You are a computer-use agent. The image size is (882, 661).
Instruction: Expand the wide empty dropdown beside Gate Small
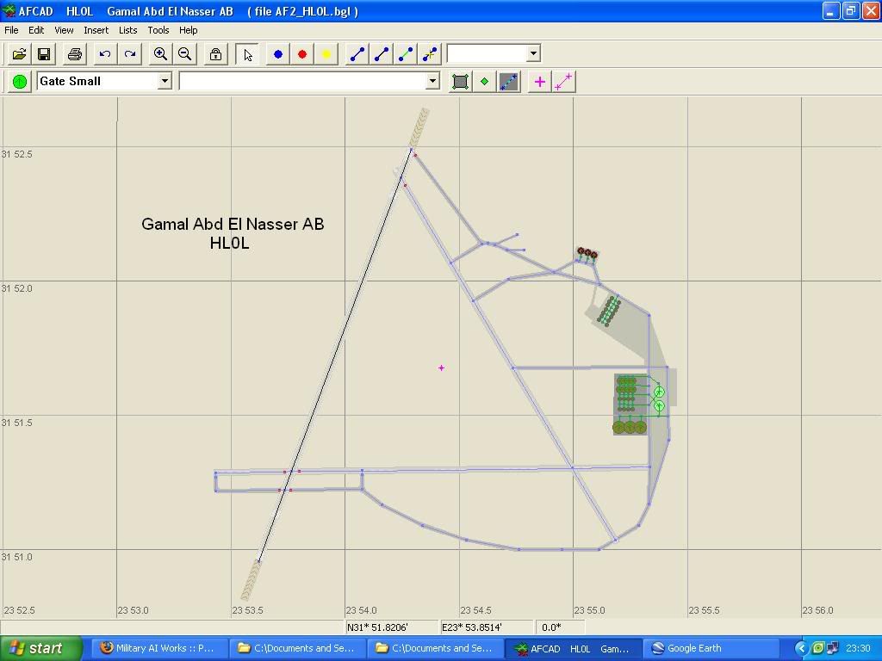(432, 81)
